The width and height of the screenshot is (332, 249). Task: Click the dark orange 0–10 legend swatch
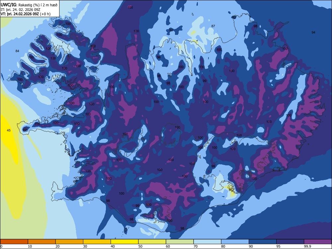(14, 242)
